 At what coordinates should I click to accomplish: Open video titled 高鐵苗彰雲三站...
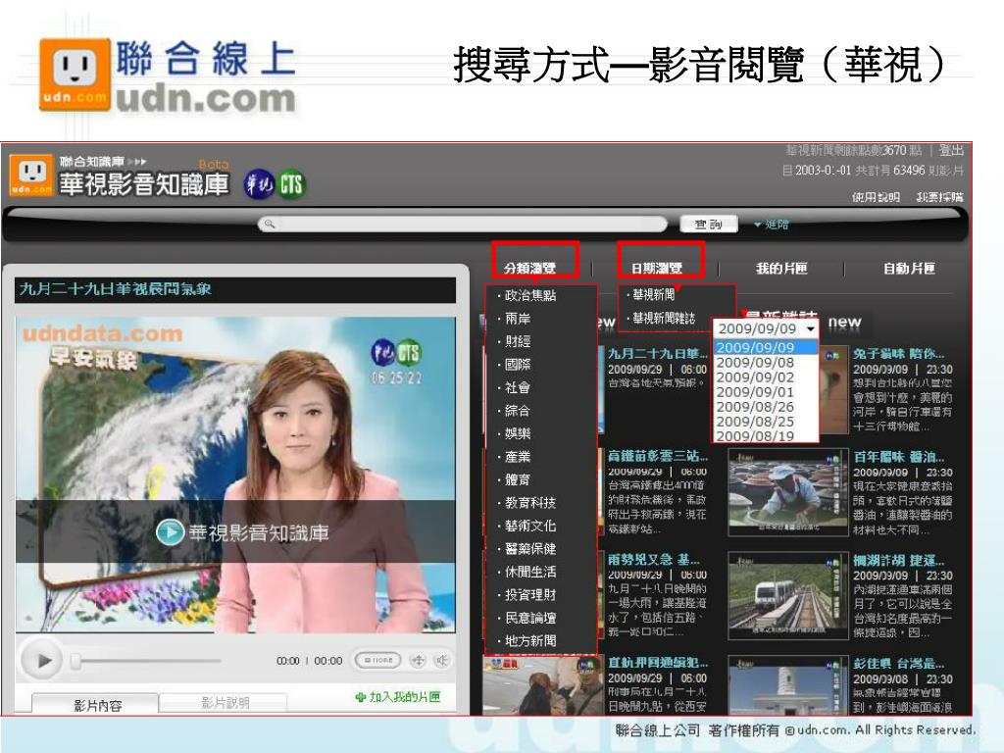[658, 456]
